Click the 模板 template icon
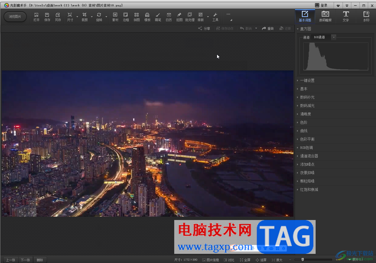The height and width of the screenshot is (263, 376). click(147, 17)
